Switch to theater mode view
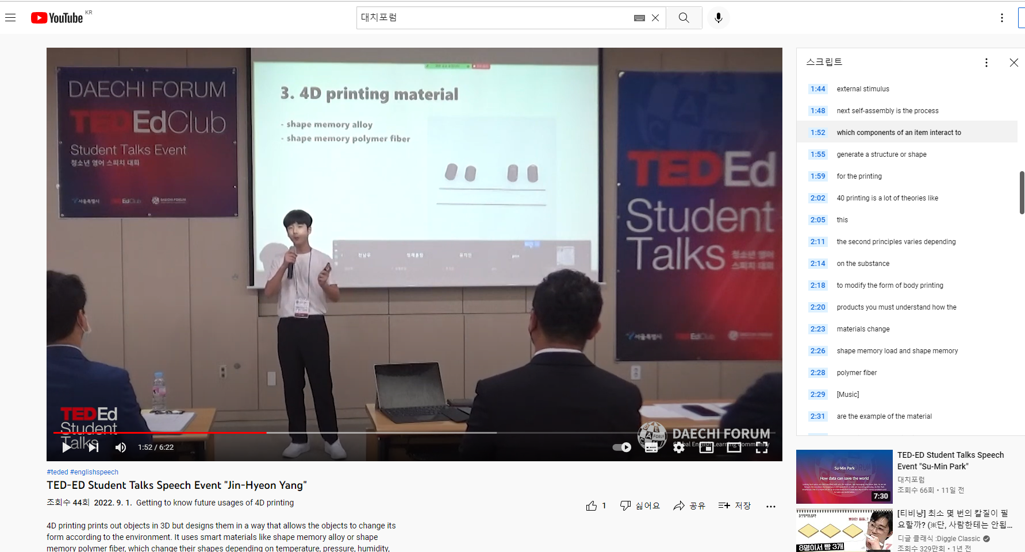This screenshot has height=552, width=1025. pos(734,447)
